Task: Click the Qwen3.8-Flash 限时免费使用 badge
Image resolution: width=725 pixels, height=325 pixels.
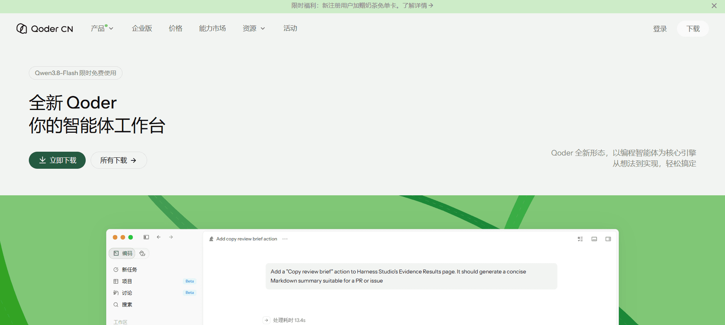Action: [75, 73]
